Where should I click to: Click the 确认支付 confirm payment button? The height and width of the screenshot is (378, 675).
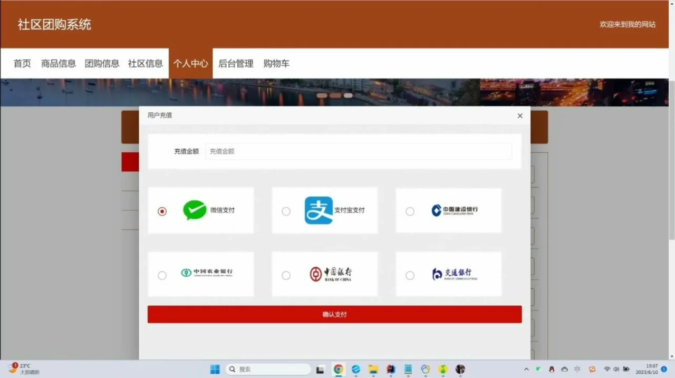pyautogui.click(x=334, y=314)
